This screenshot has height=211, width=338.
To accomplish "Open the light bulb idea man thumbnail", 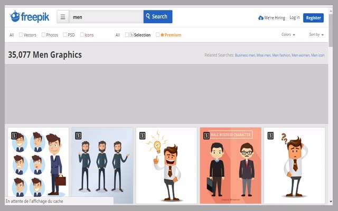I will [166, 165].
